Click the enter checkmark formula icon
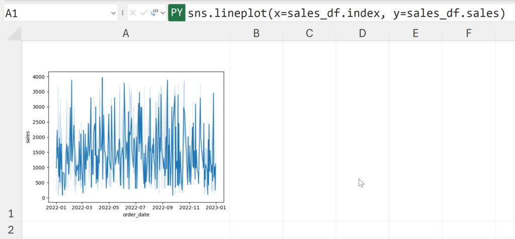 click(x=144, y=13)
